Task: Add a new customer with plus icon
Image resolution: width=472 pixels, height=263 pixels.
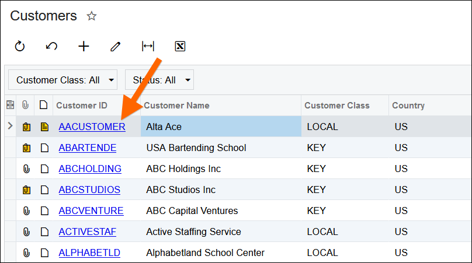Action: [84, 46]
